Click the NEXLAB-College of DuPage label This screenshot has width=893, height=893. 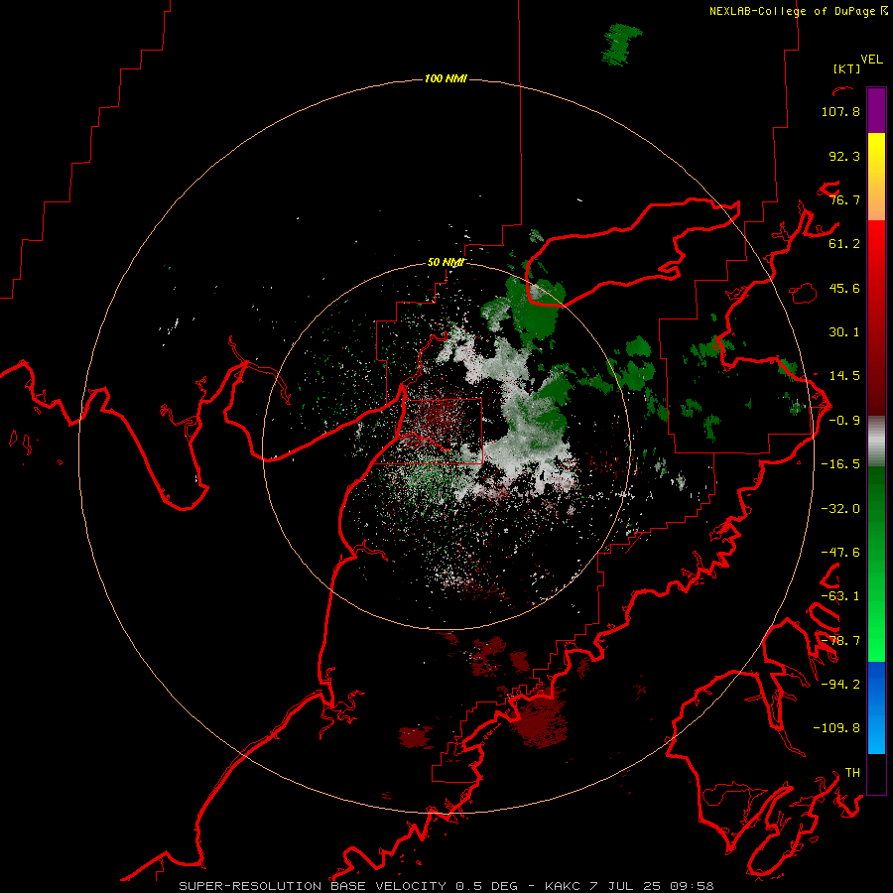click(x=798, y=11)
